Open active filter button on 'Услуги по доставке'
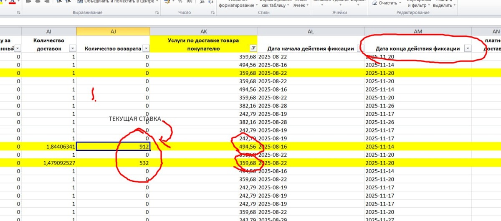Screen dimensions: 501x221 tap(253, 48)
